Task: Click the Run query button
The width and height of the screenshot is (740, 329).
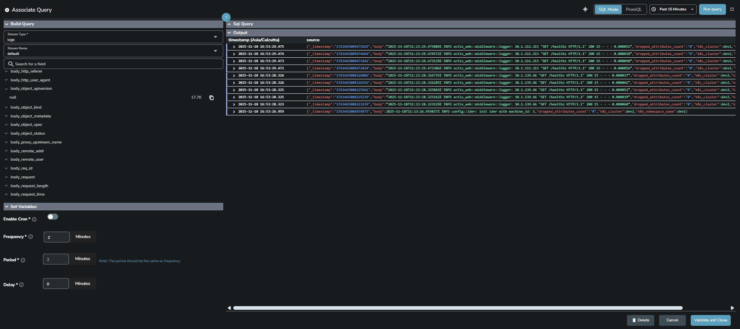Action: point(712,9)
